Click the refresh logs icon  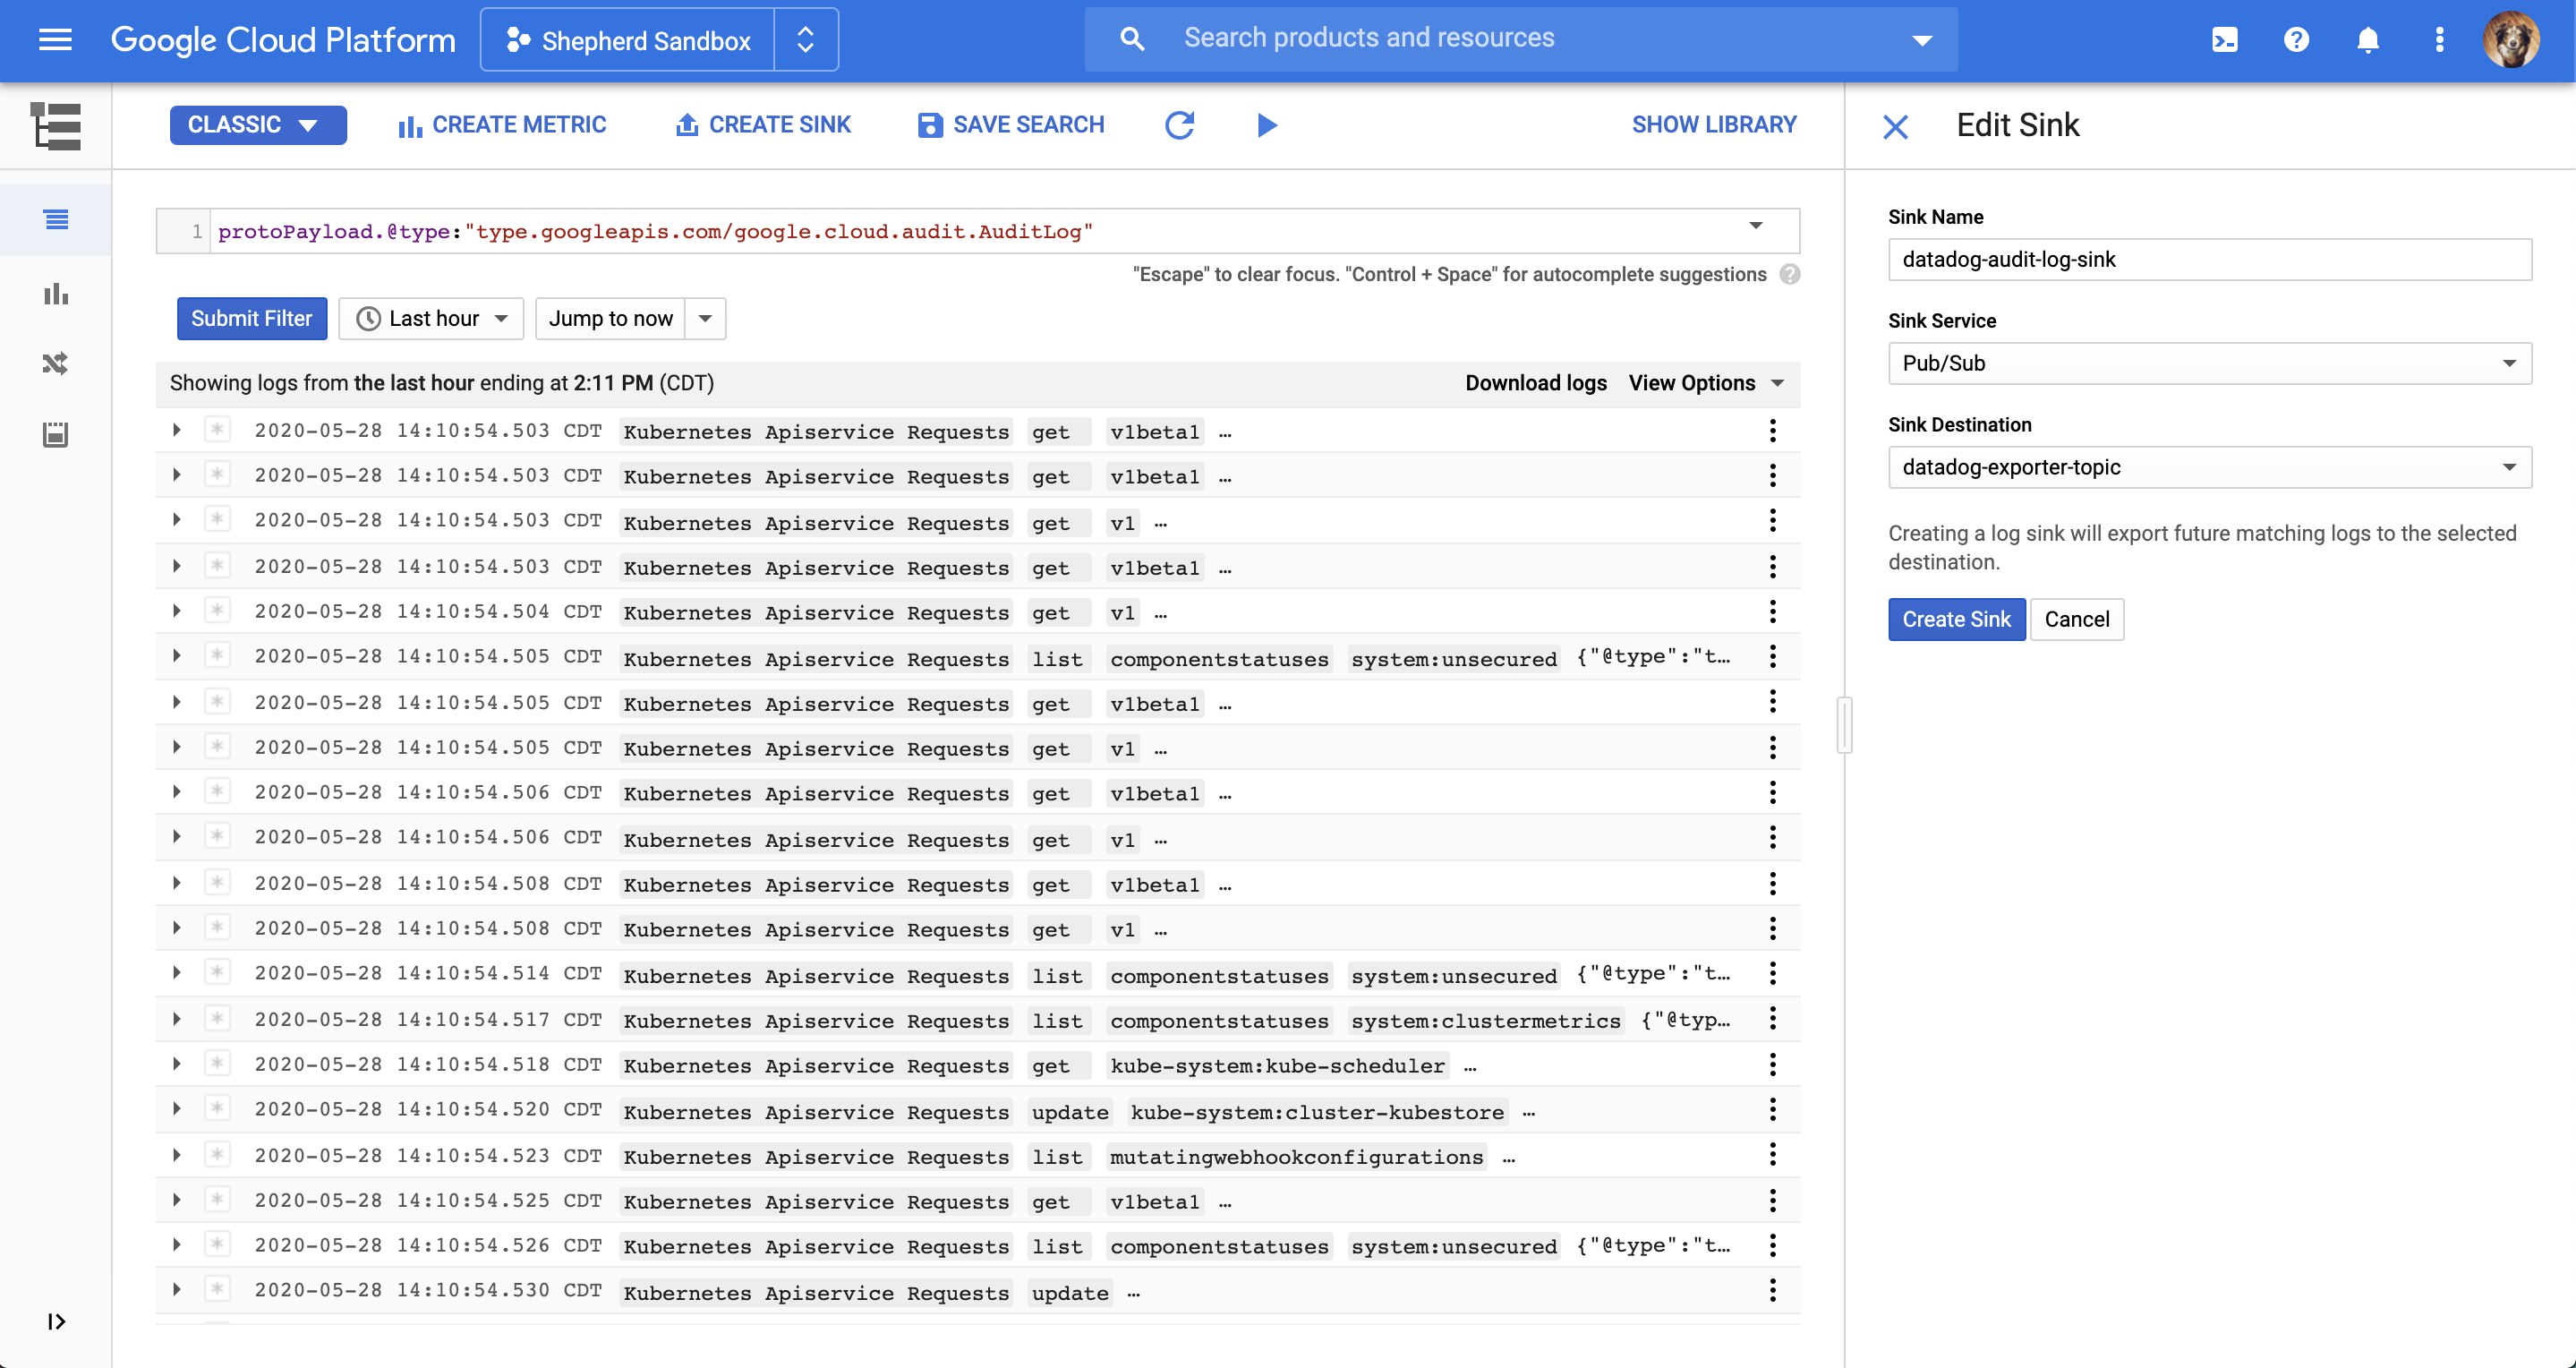1180,125
